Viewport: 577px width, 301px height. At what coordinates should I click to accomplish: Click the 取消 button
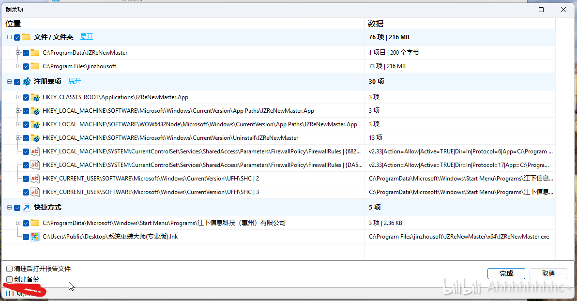548,273
